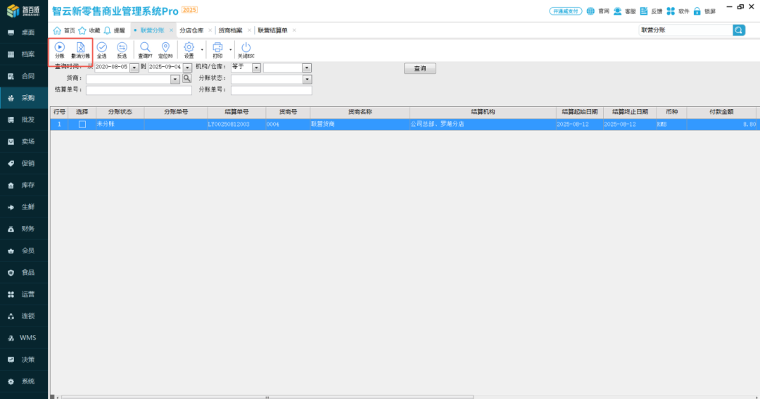Open 运营 in the sidebar

click(x=24, y=294)
